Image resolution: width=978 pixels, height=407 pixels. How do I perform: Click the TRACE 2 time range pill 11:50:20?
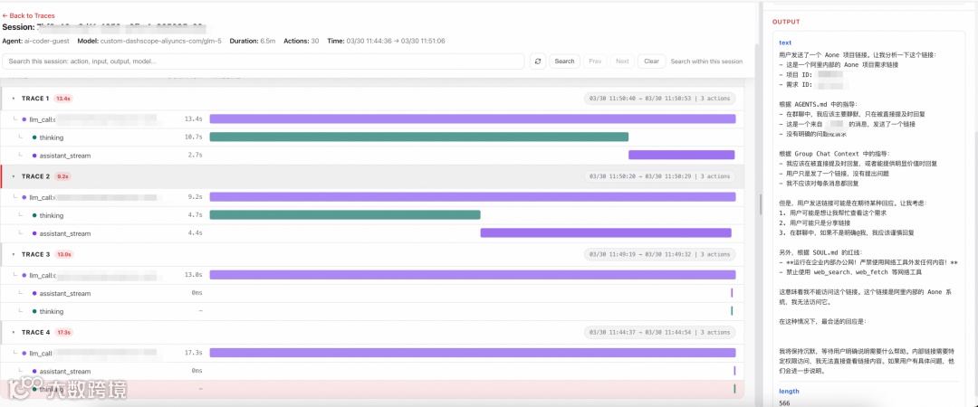[x=660, y=176]
